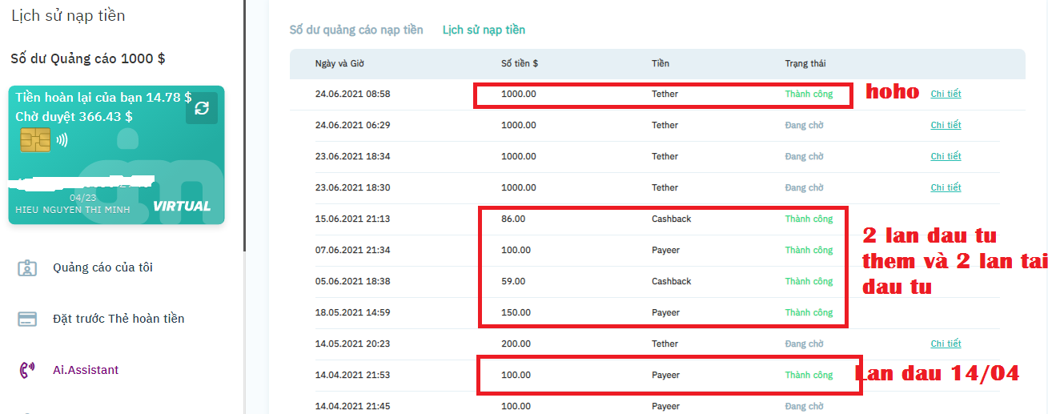Click the Trạng thái column header

(805, 63)
